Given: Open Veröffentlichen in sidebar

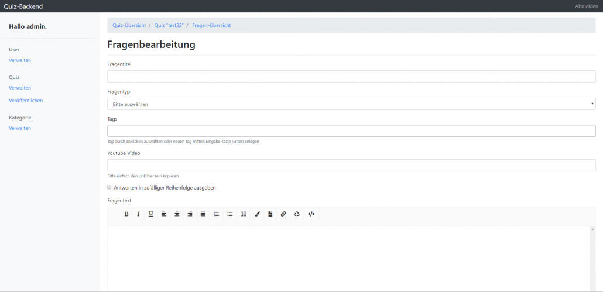Looking at the screenshot, I should pyautogui.click(x=26, y=101).
